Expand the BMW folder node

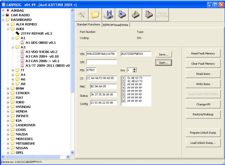pos(8,88)
